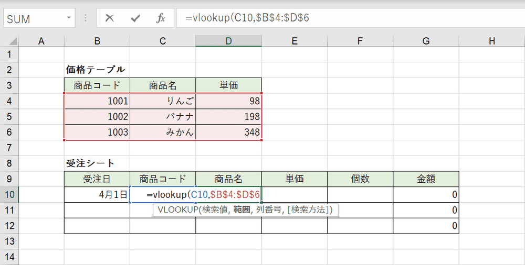Screen dimensions: 525x265
Task: Click the 価格テーブル title cell
Action: [97, 70]
